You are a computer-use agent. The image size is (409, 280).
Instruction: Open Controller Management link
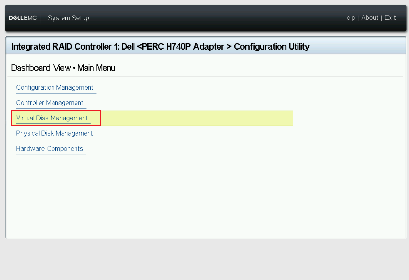point(50,103)
